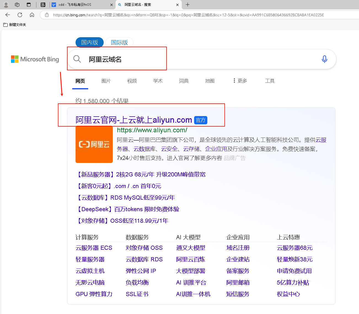Switch to the 学术 results tab
Screen dimensions: 359x314
158,81
